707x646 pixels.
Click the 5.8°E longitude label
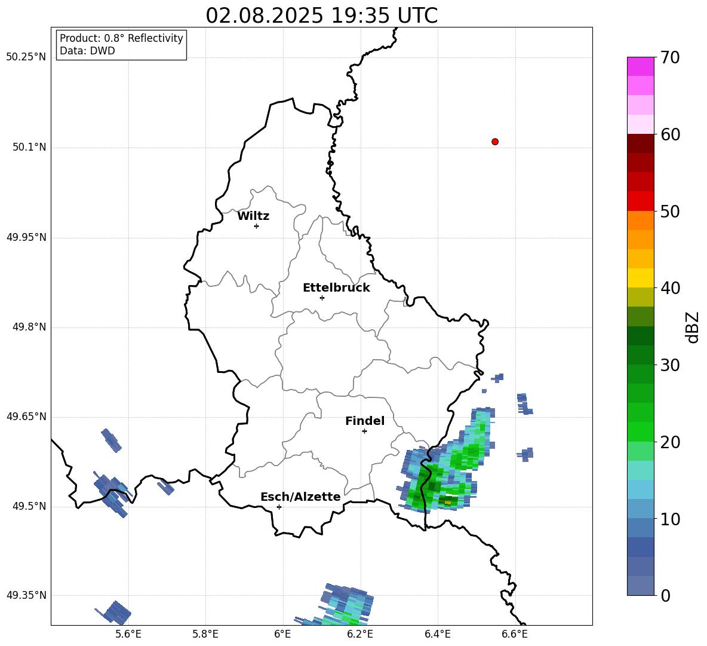[x=205, y=634]
